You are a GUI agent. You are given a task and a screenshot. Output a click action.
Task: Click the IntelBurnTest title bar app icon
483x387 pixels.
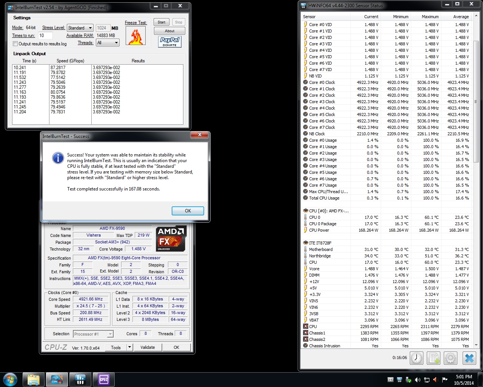(11, 7)
